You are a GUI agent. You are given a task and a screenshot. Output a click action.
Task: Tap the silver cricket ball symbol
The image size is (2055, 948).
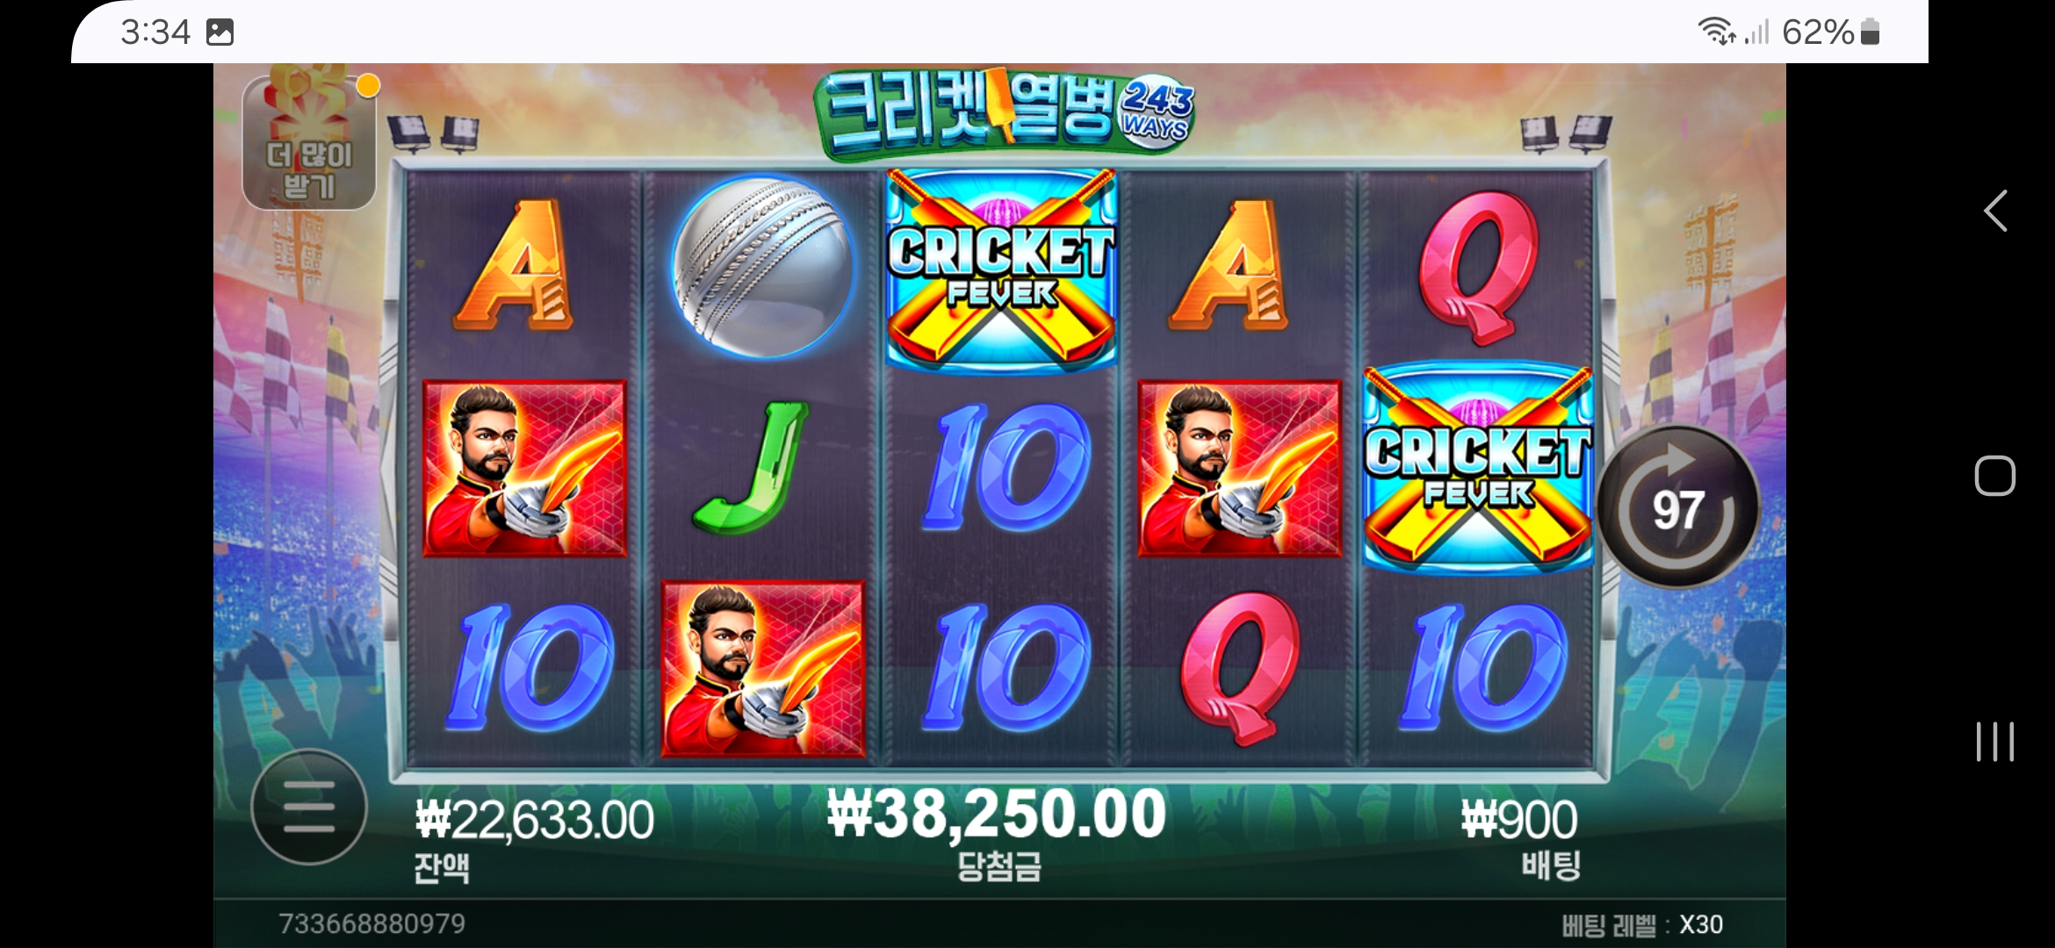(x=762, y=267)
